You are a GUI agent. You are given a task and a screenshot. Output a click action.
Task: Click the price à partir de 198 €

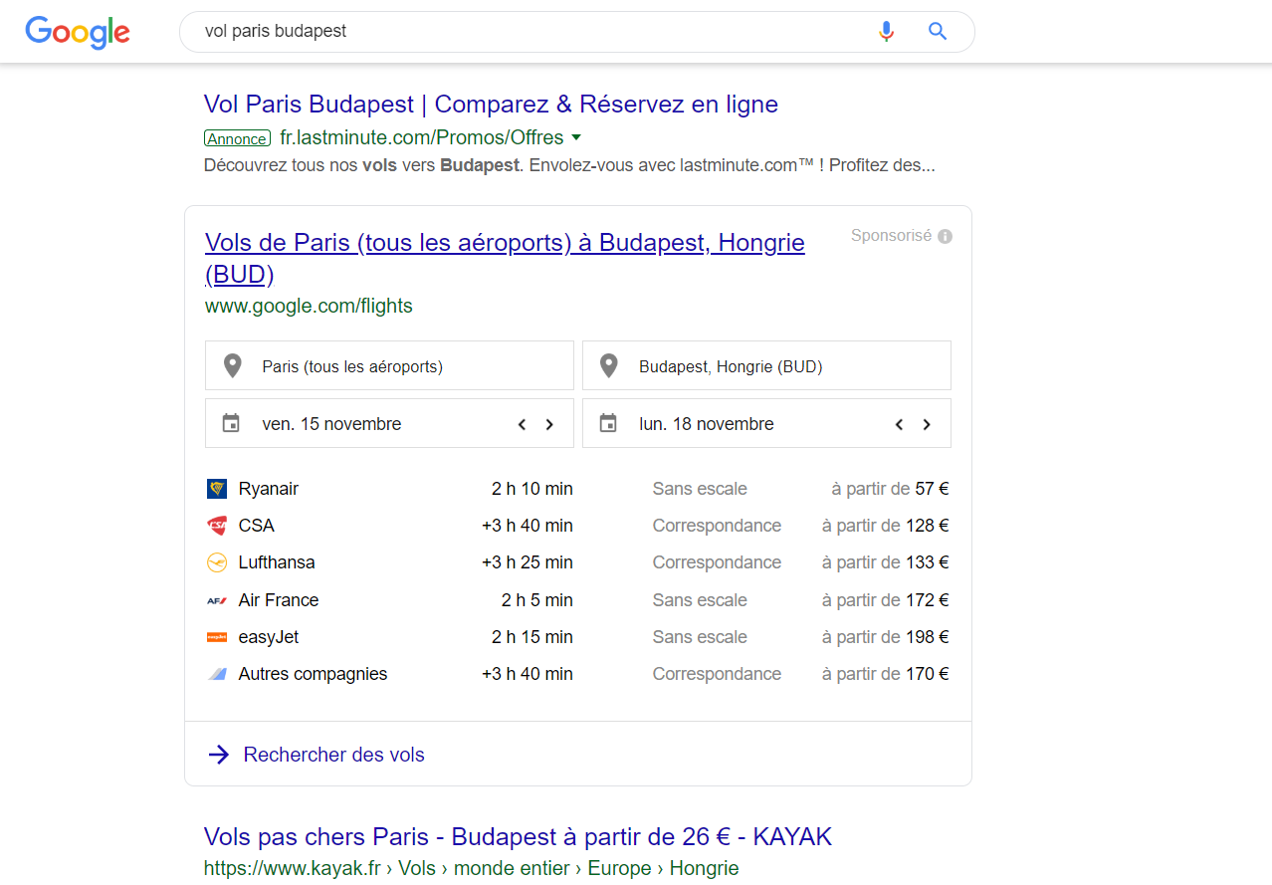(886, 637)
